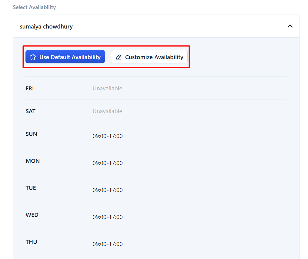Click the Unavailable text in the FRI row
This screenshot has width=308, height=259.
point(107,89)
